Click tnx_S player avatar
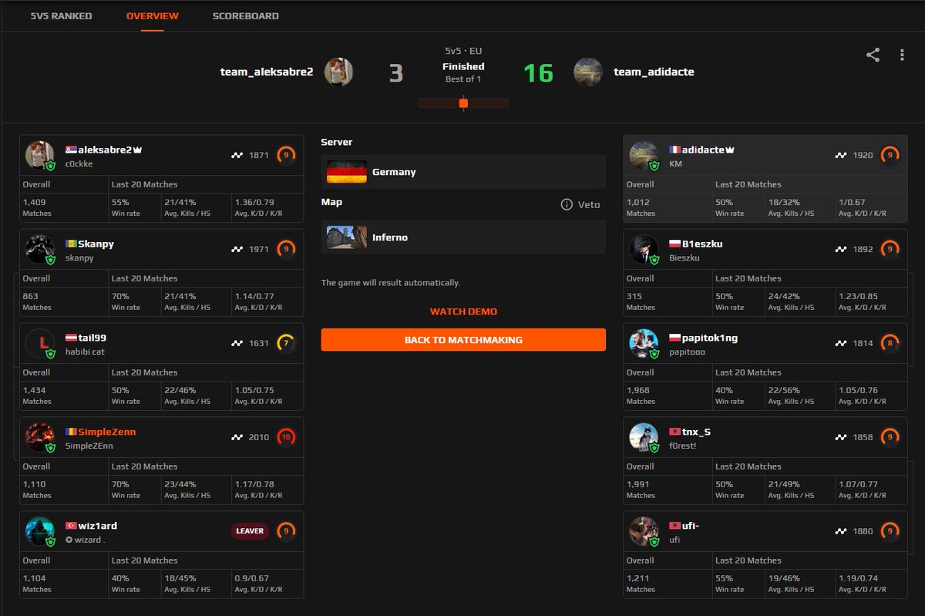This screenshot has width=925, height=616. pos(644,437)
